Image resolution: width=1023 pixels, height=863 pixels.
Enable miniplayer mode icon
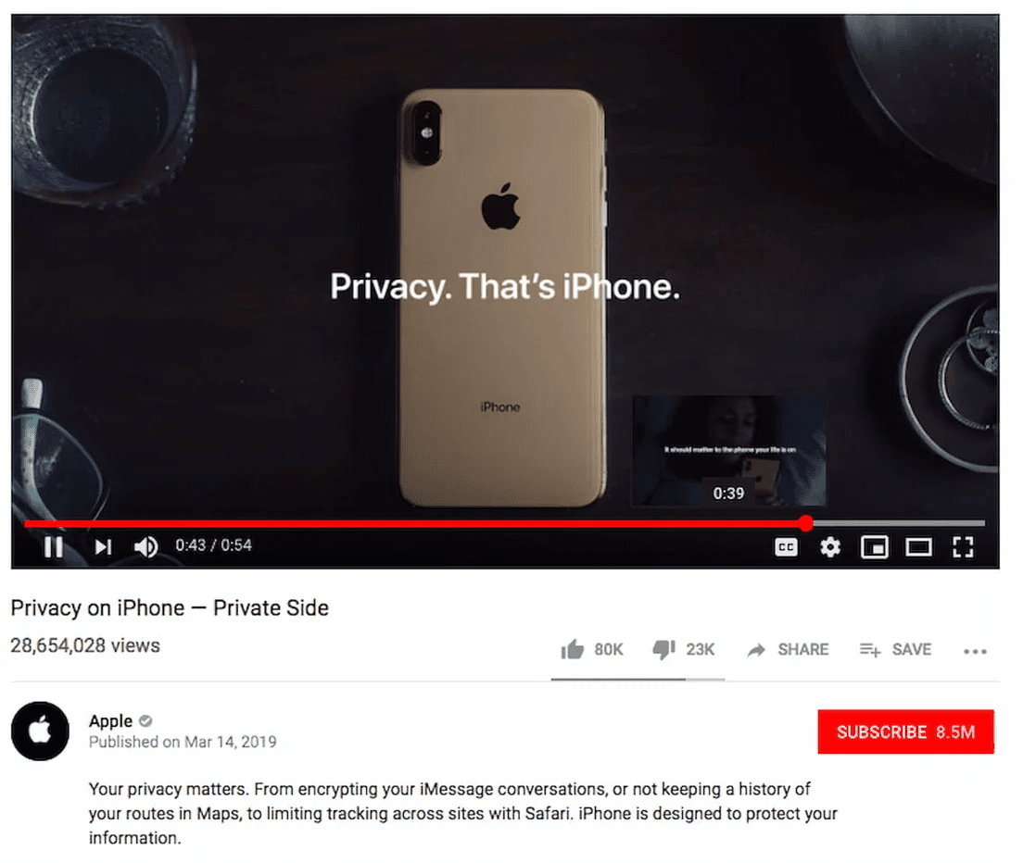pos(874,547)
